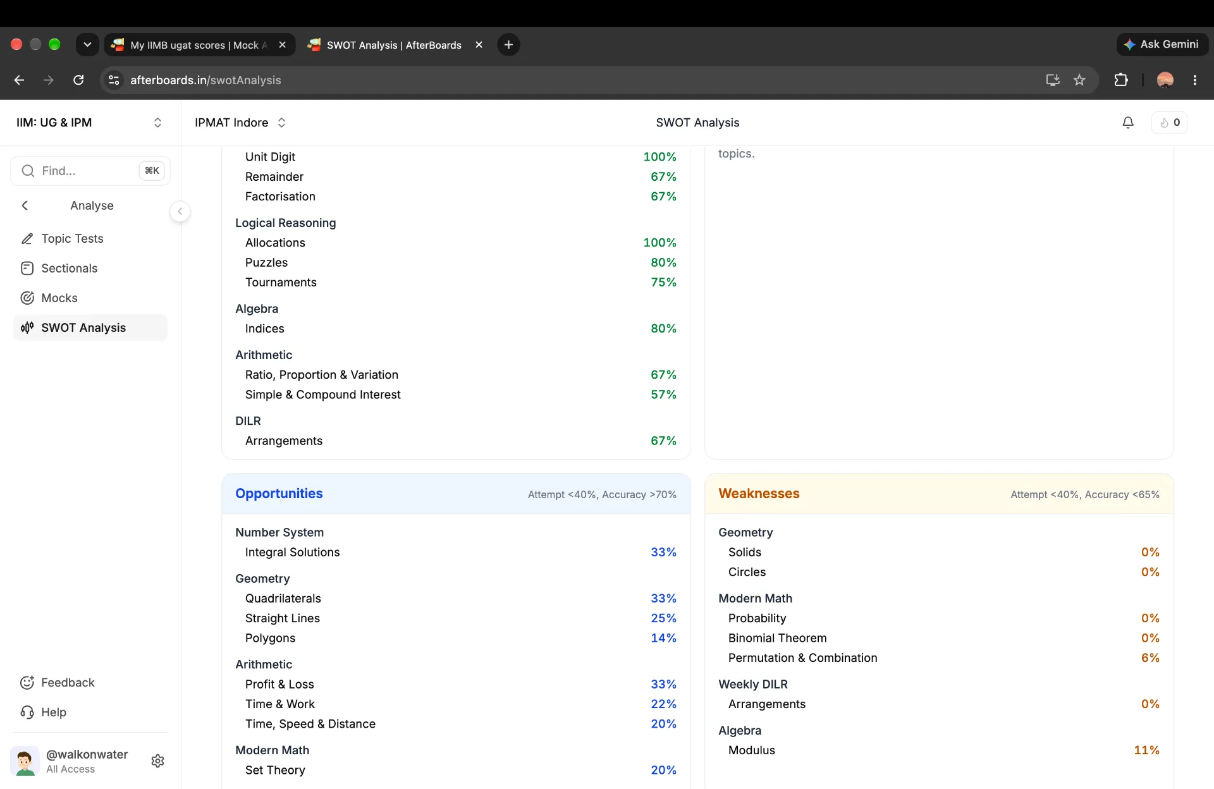Go back using Analyse chevron
The width and height of the screenshot is (1214, 789).
point(25,205)
